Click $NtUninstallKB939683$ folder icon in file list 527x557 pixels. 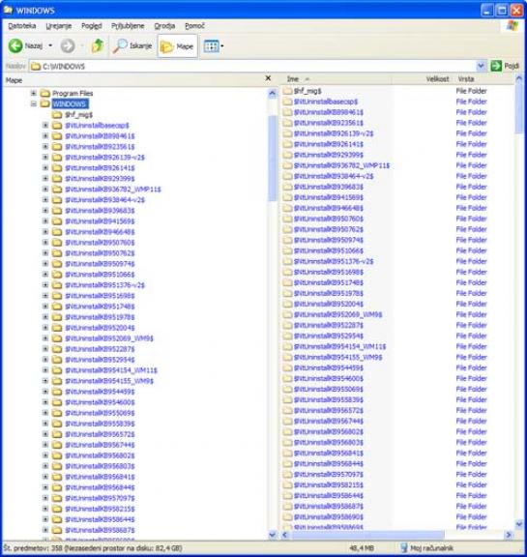pyautogui.click(x=287, y=188)
